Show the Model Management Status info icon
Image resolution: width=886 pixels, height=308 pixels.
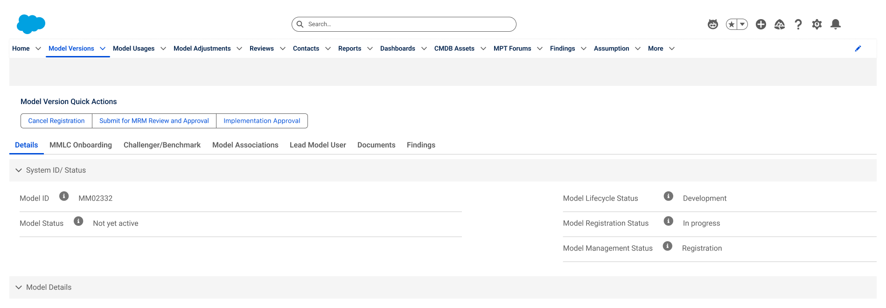click(668, 246)
